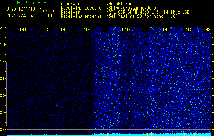
Task: Click the Receiver label
Action: pyautogui.click(x=70, y=12)
